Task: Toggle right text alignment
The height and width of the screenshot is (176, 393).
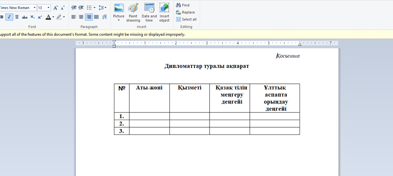Action: pos(89,17)
